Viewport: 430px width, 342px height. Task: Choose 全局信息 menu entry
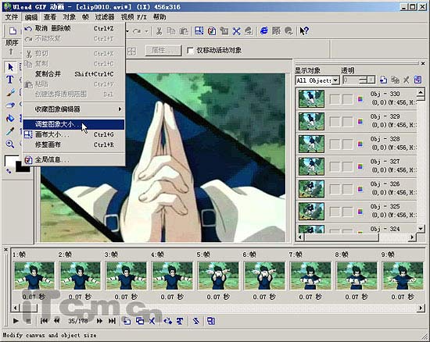[73, 160]
